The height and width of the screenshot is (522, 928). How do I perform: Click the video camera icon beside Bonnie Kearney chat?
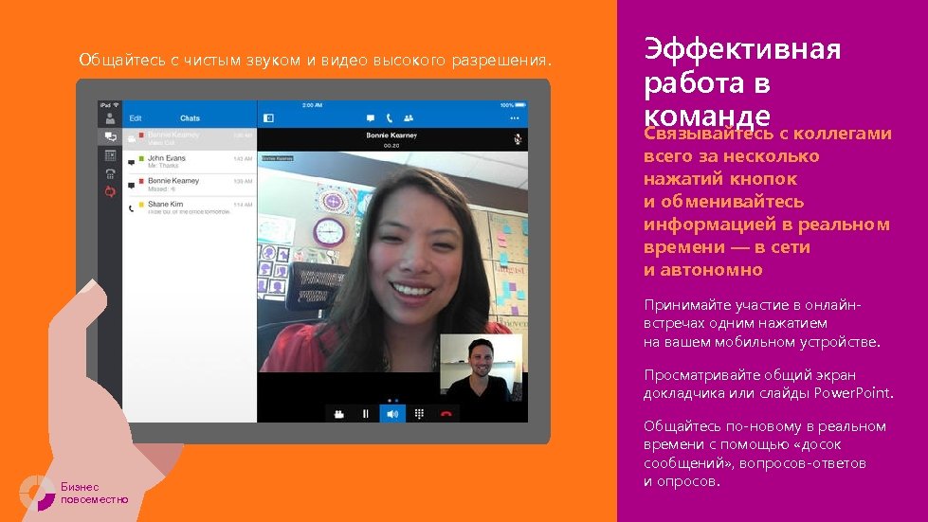(132, 139)
